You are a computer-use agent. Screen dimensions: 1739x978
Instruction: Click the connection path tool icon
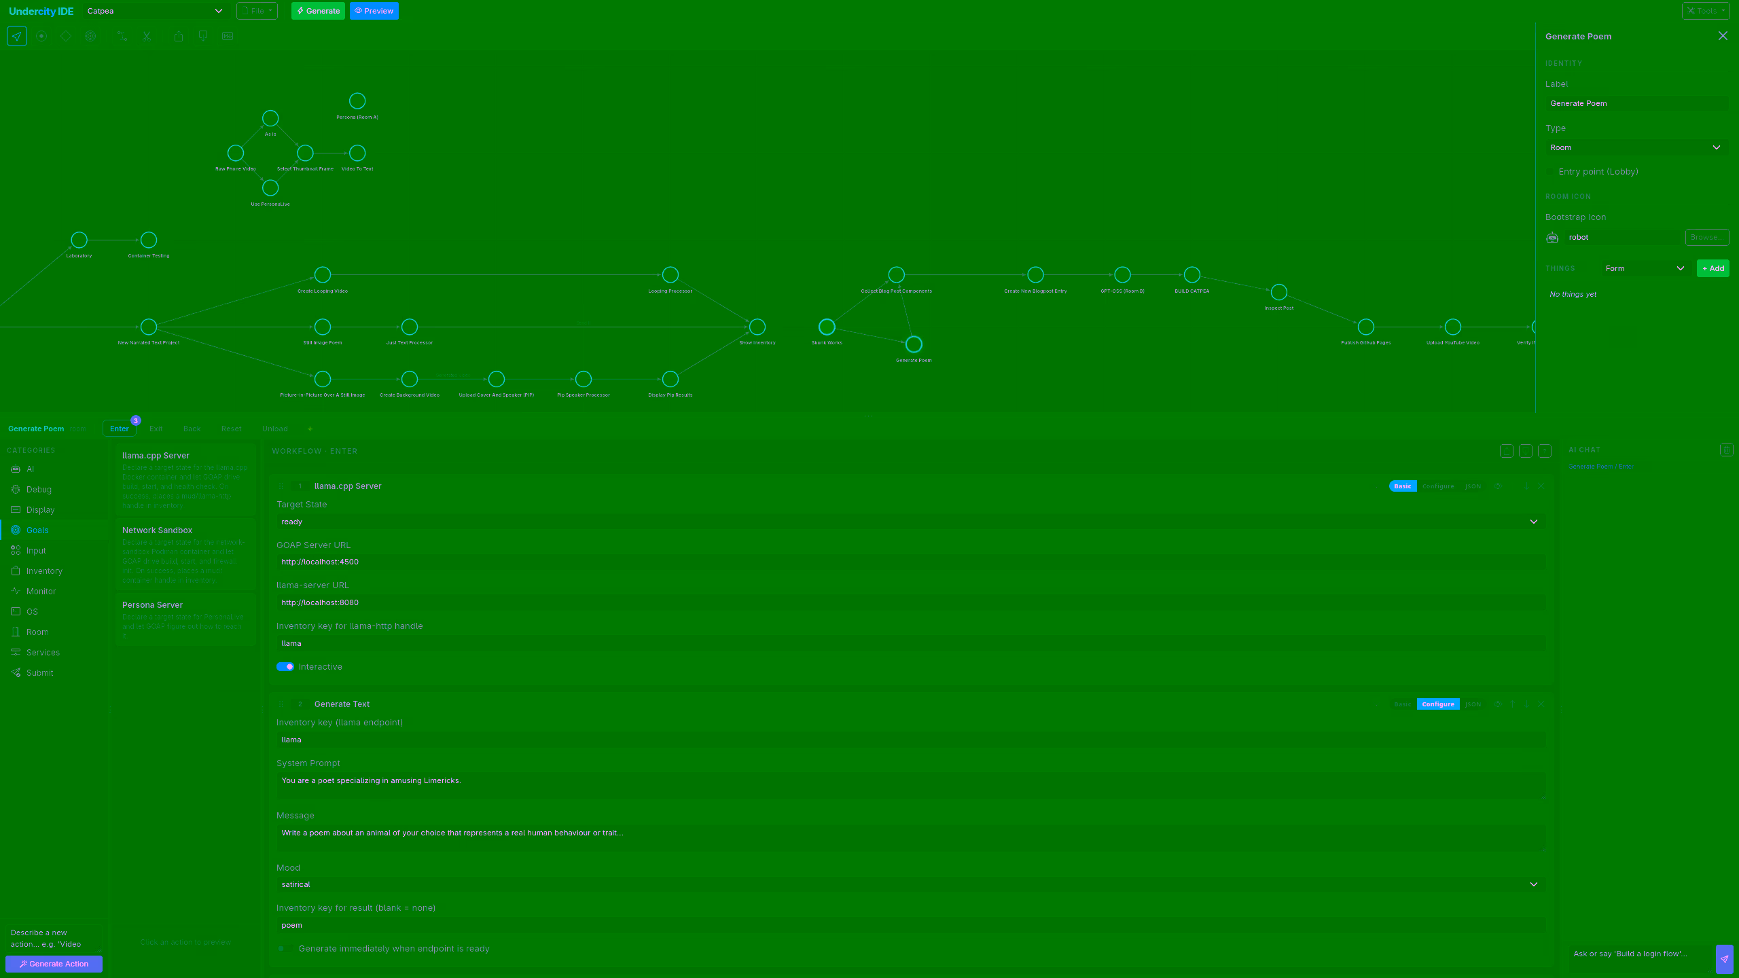click(x=122, y=36)
